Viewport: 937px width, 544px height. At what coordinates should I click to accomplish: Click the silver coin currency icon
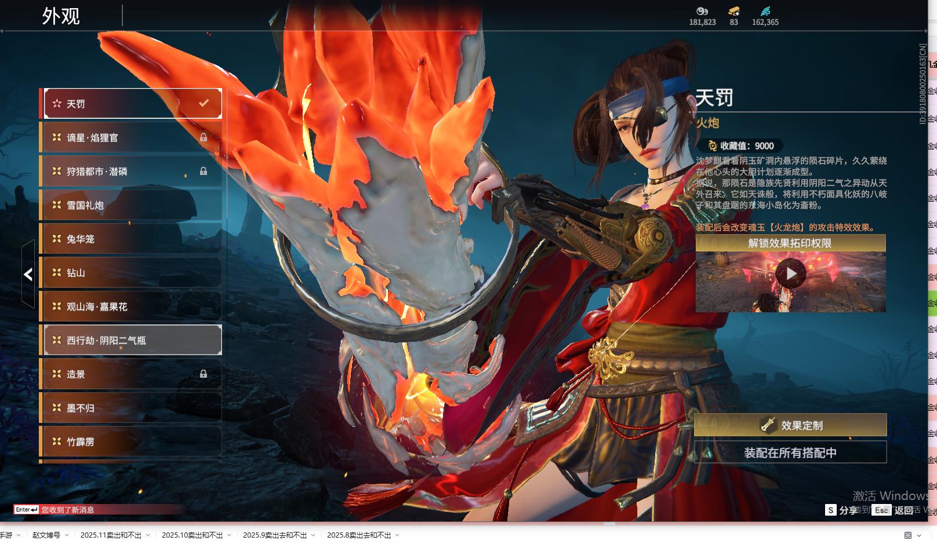(702, 11)
